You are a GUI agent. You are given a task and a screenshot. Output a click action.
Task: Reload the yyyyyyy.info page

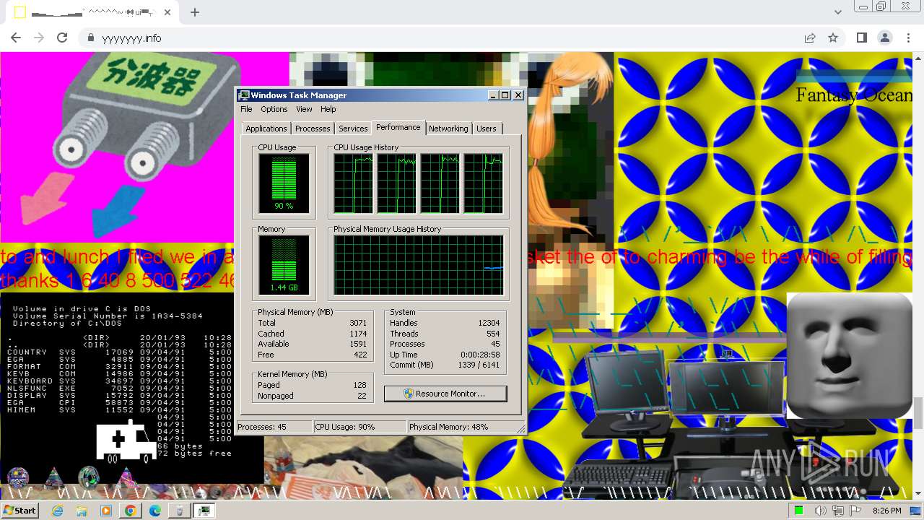click(62, 38)
